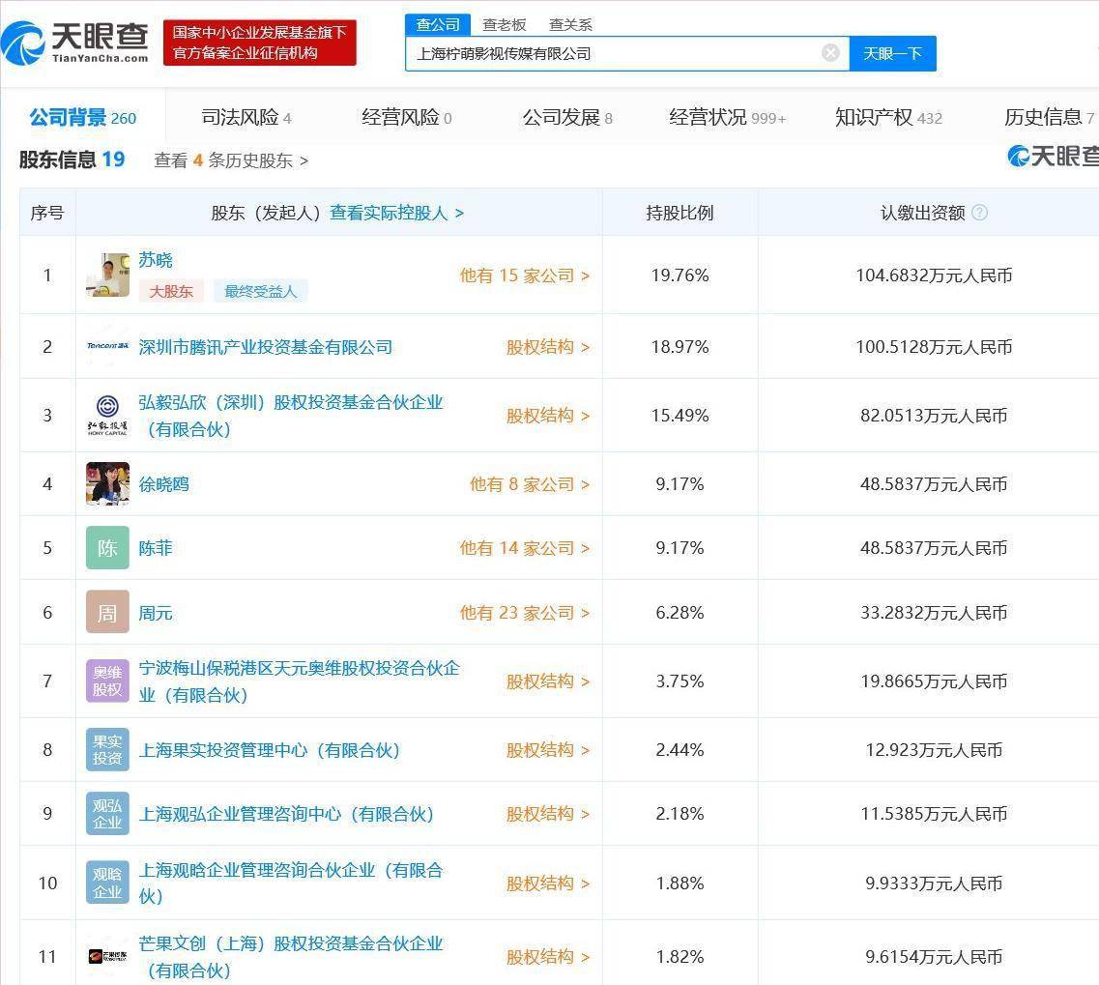Click the Hony Capital logo icon
This screenshot has height=985, width=1099.
click(107, 416)
